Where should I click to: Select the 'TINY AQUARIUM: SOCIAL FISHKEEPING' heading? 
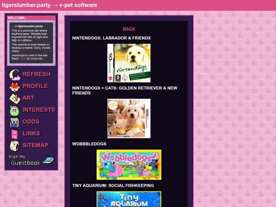(x=113, y=186)
